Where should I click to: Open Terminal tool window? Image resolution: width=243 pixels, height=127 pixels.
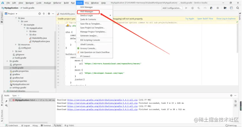pos(46,125)
